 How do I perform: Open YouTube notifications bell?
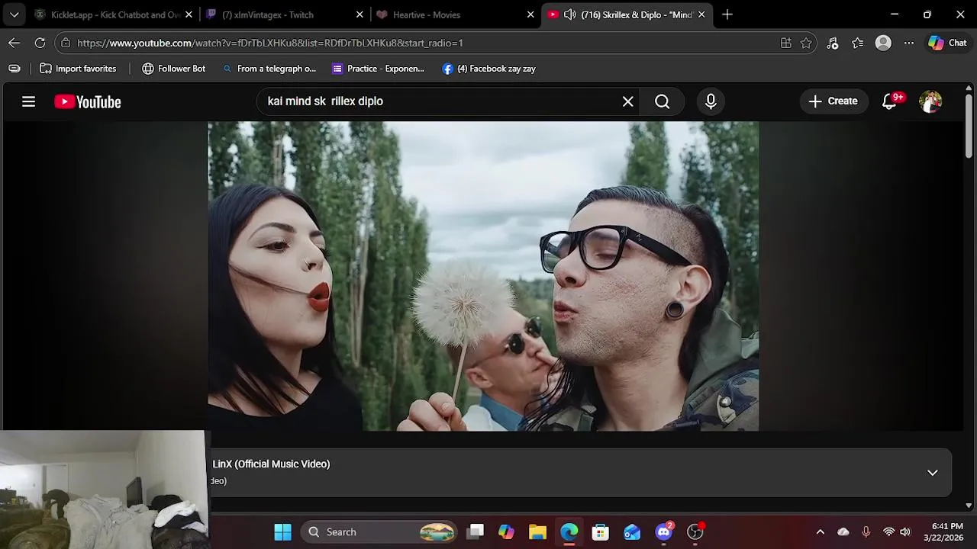point(889,101)
